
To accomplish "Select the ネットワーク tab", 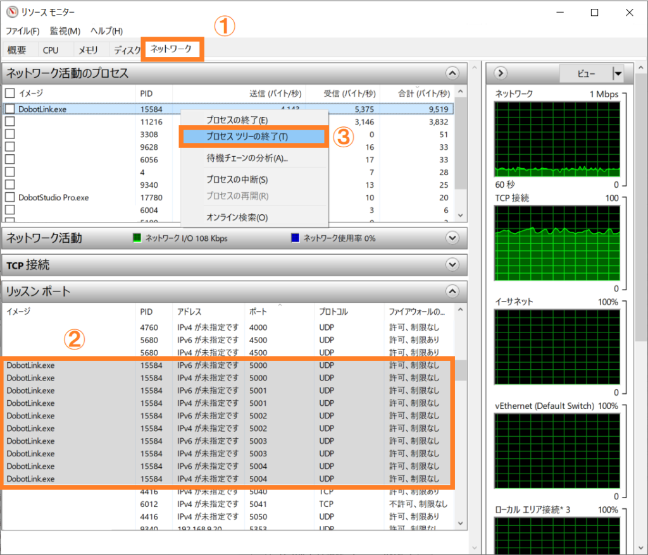I will [171, 49].
